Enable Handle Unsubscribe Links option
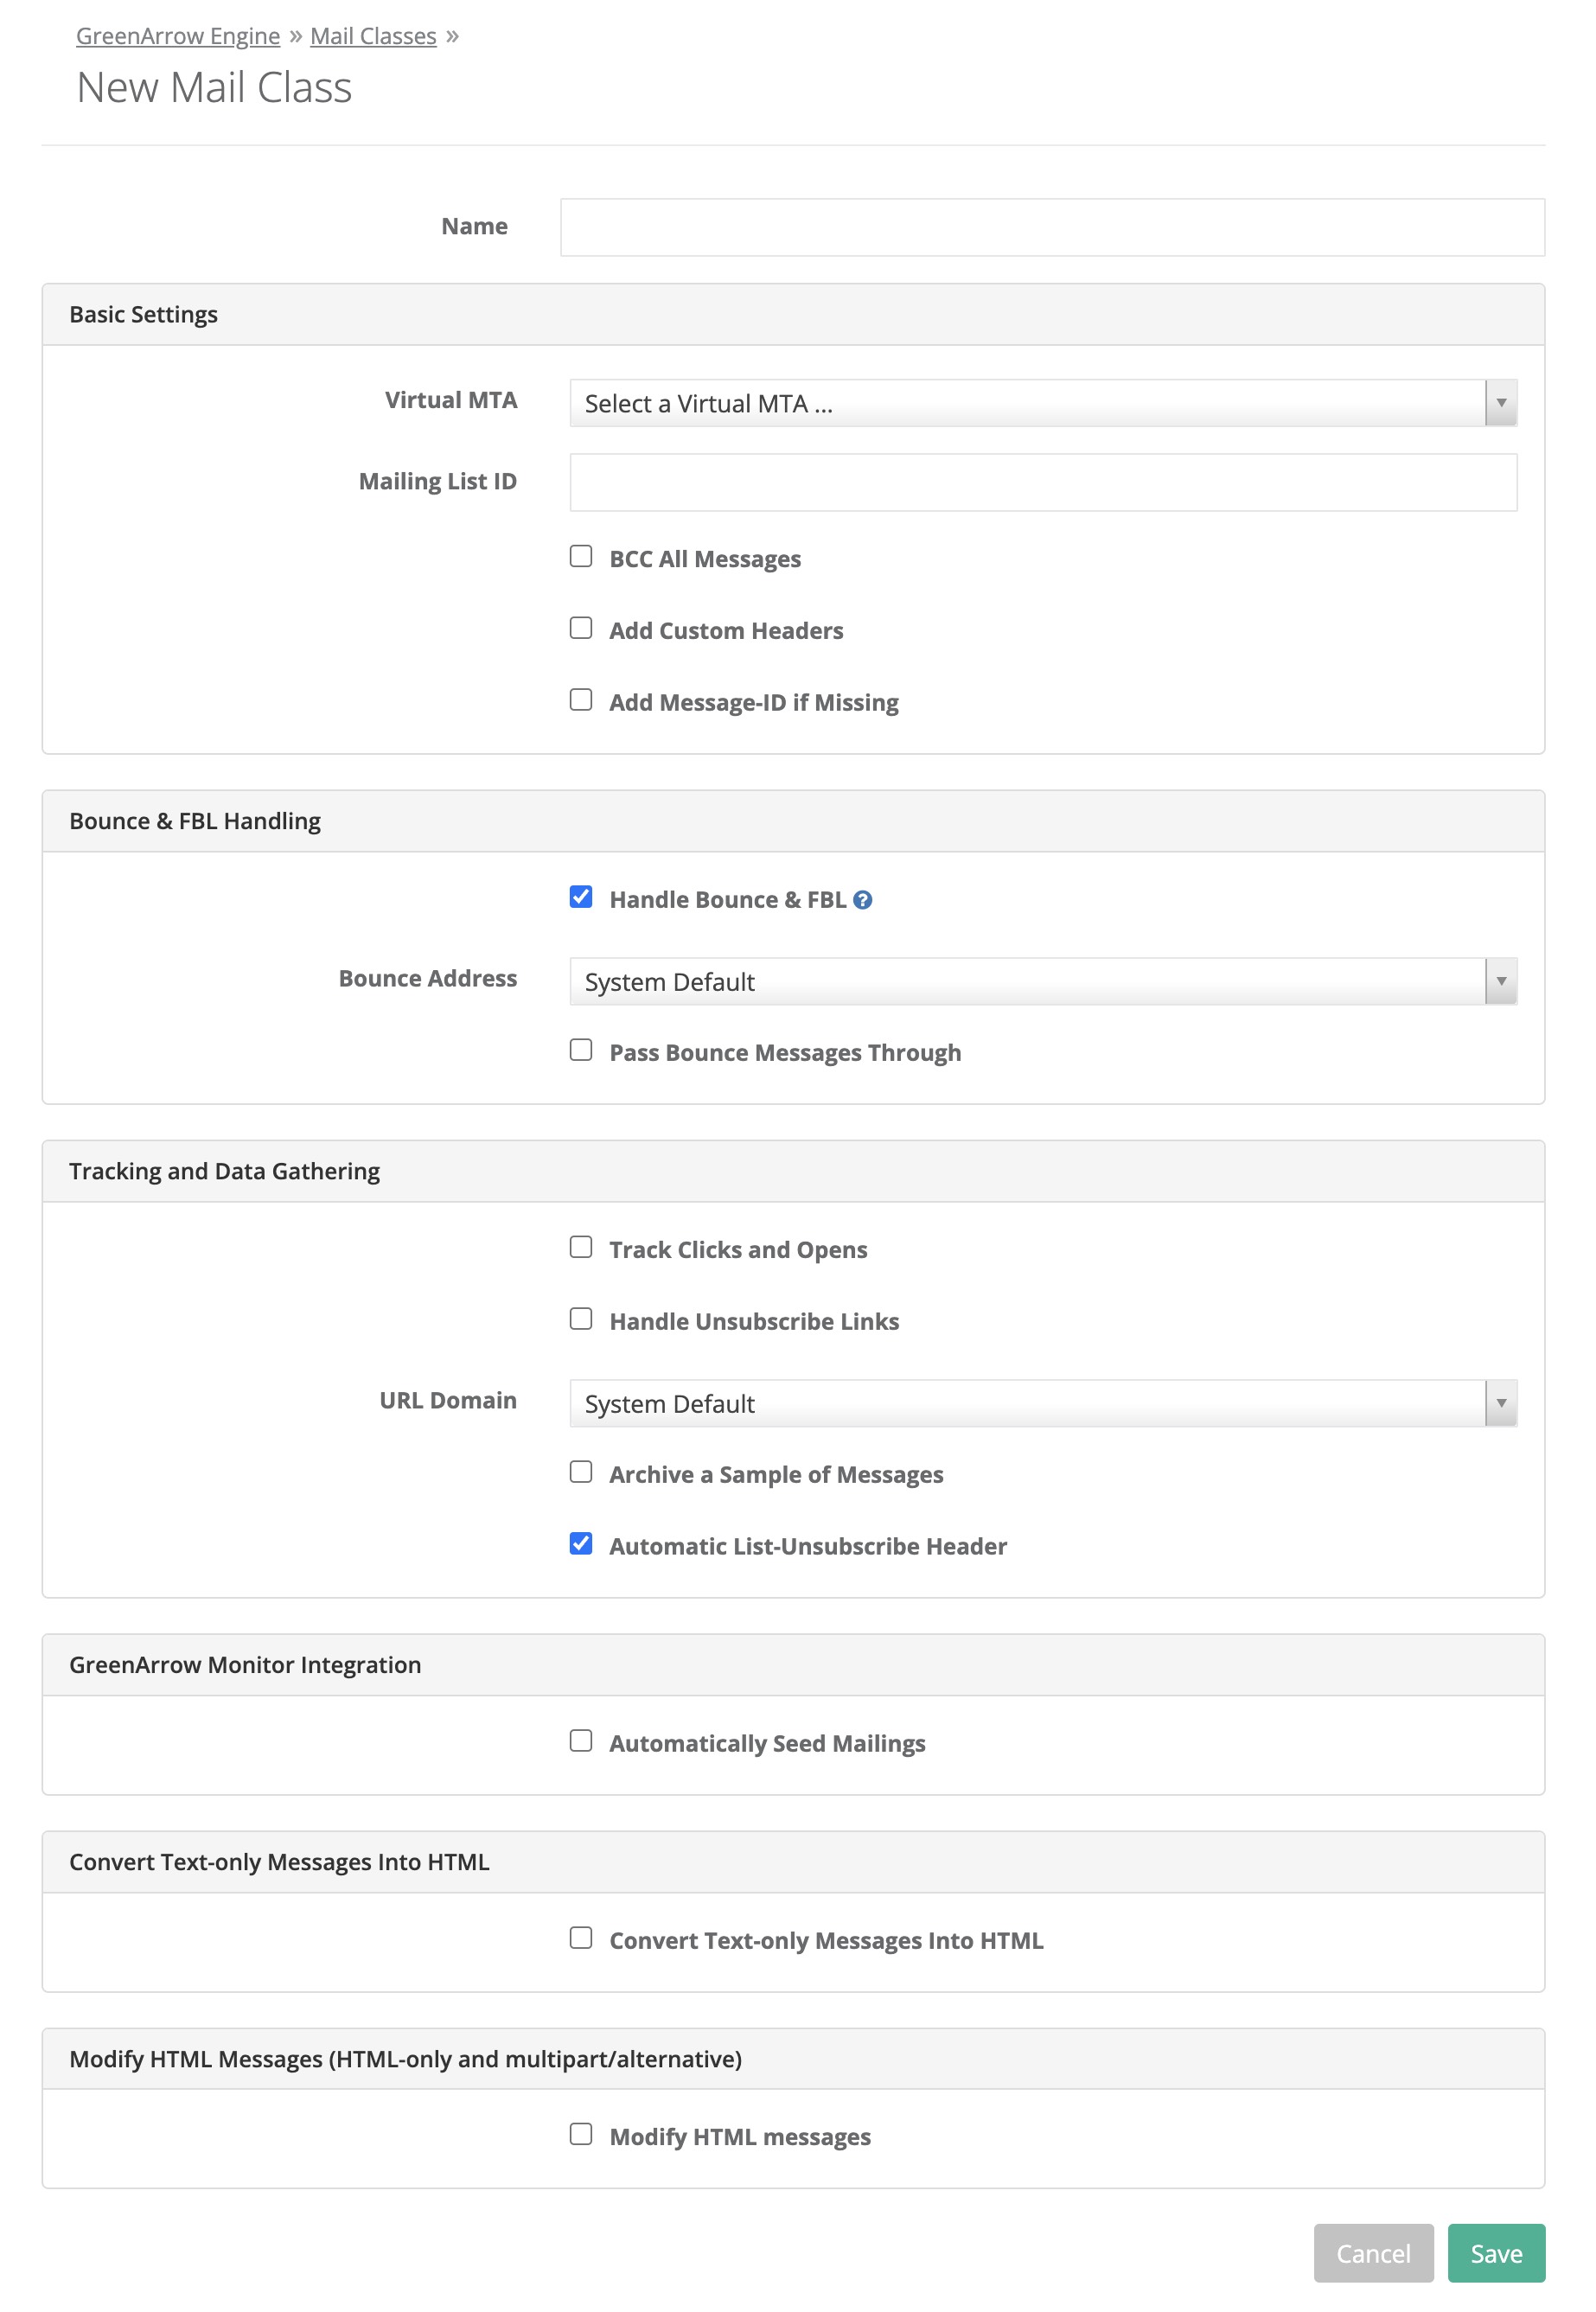The height and width of the screenshot is (2312, 1596). (581, 1319)
